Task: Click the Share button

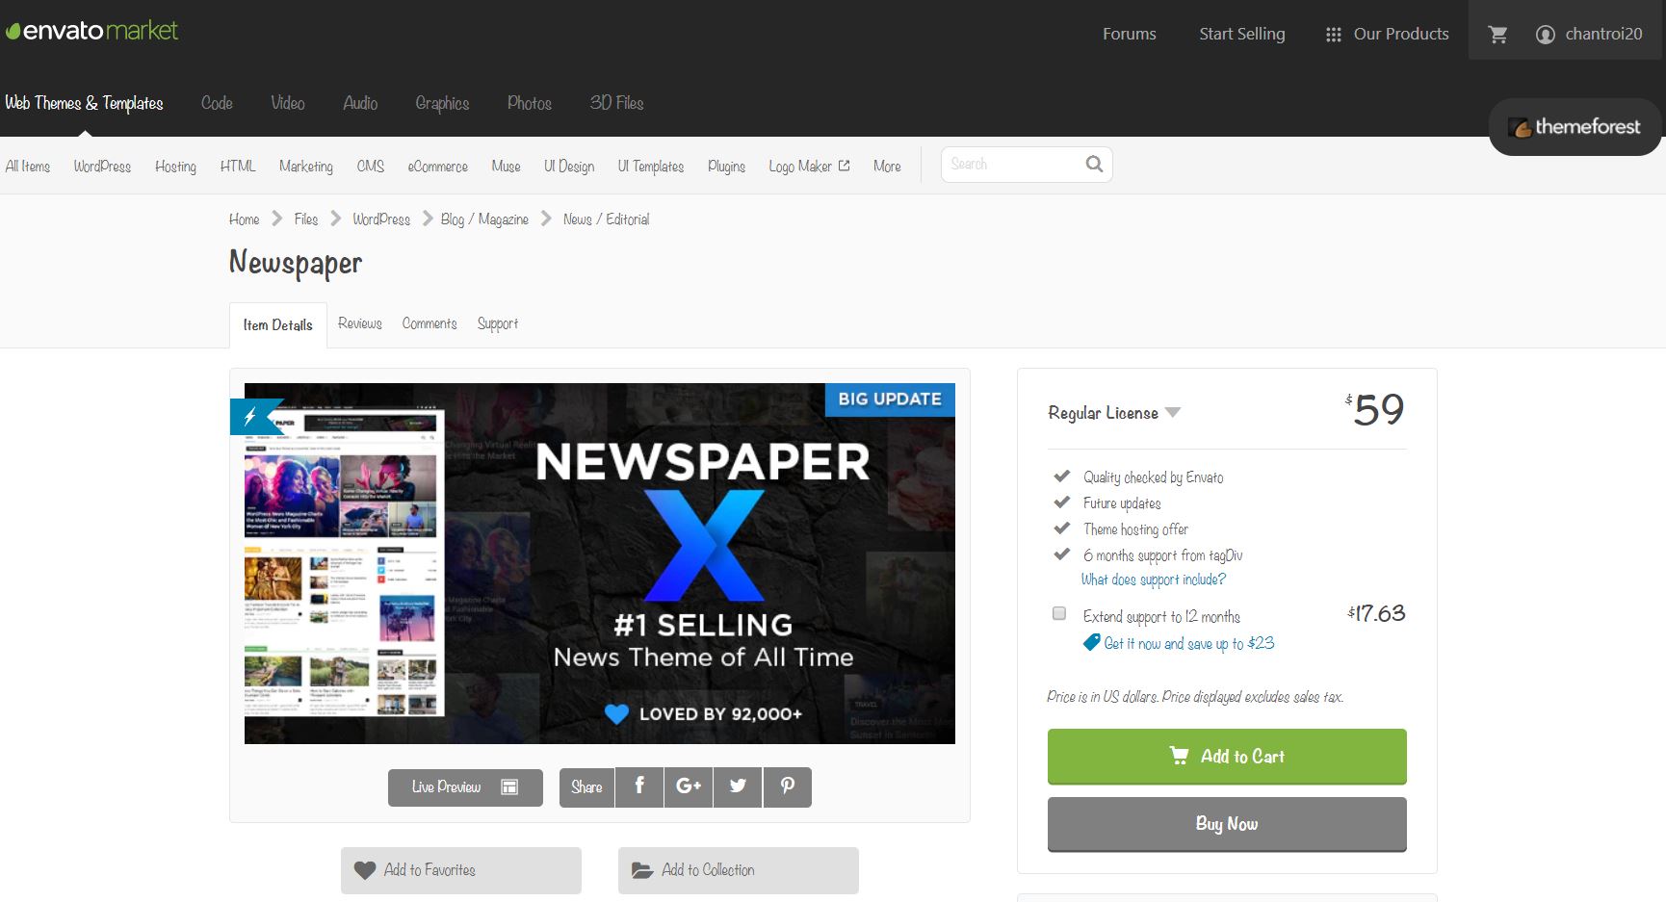Action: coord(586,787)
